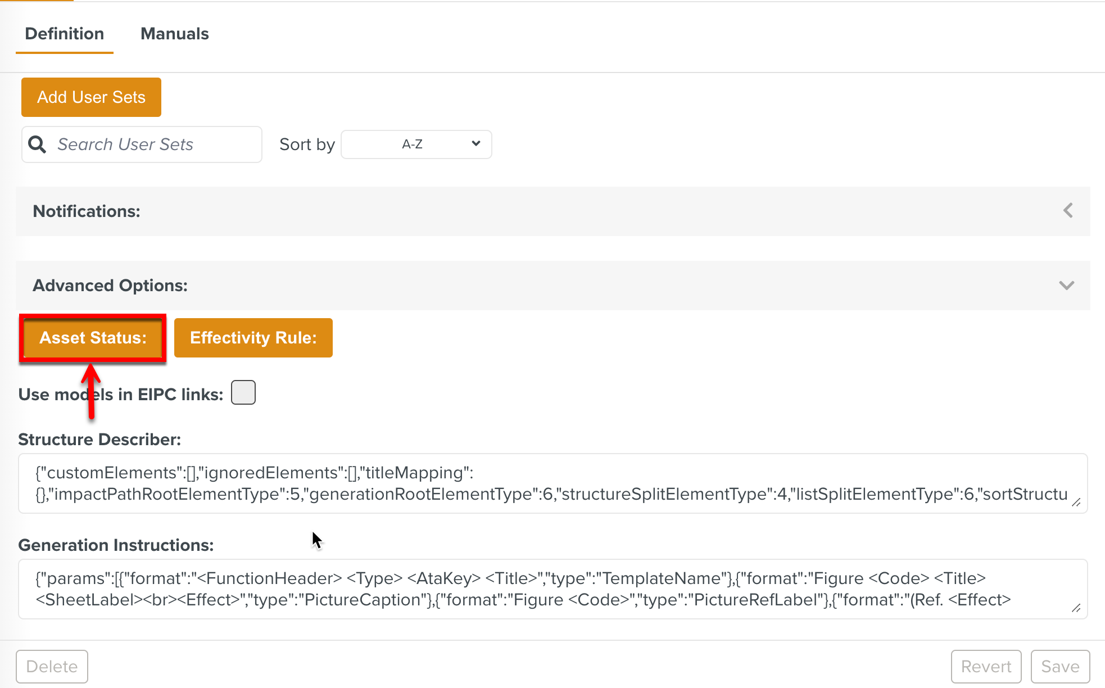Select the Definition tab

(x=65, y=34)
